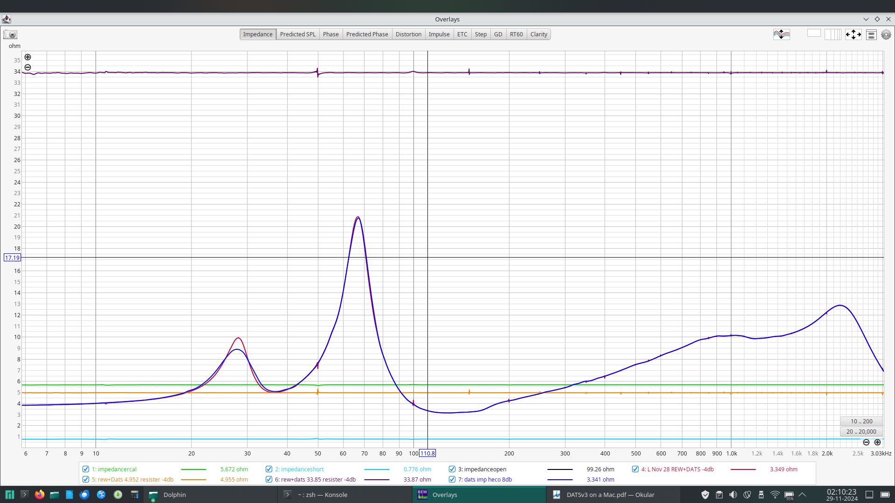The image size is (895, 503).
Task: Click the 17.19 ohm cursor value box
Action: [12, 258]
